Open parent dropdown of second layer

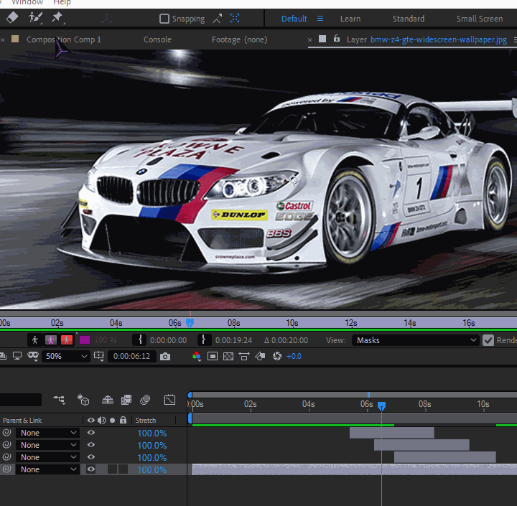click(48, 445)
